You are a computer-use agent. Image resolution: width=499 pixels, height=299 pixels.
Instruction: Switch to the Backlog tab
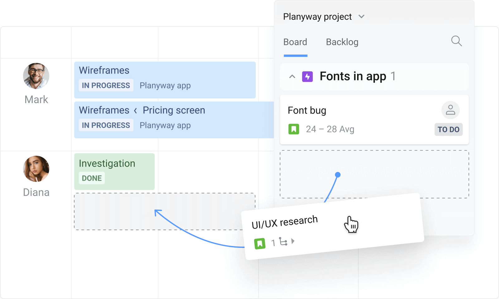(x=342, y=42)
